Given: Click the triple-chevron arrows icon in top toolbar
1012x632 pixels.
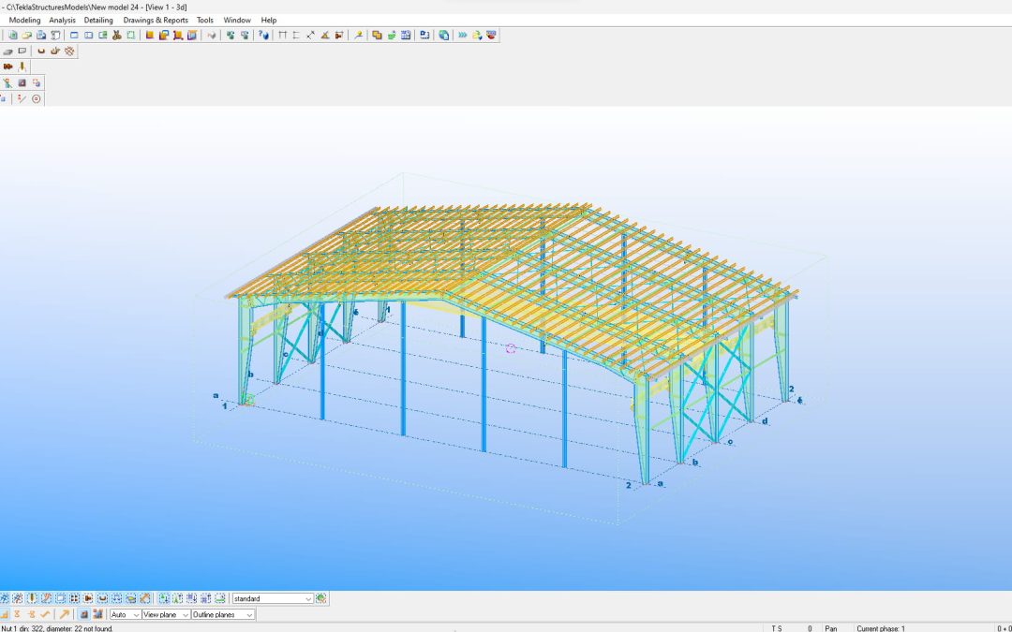Looking at the screenshot, I should click(462, 36).
